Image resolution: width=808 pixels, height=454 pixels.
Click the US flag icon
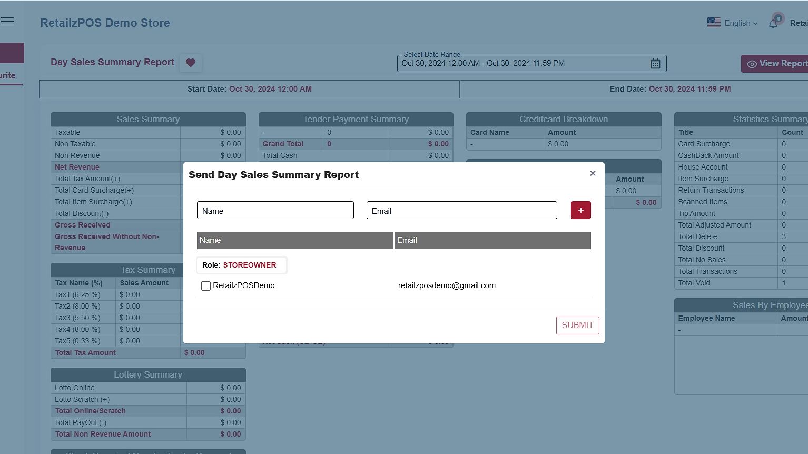pyautogui.click(x=714, y=23)
